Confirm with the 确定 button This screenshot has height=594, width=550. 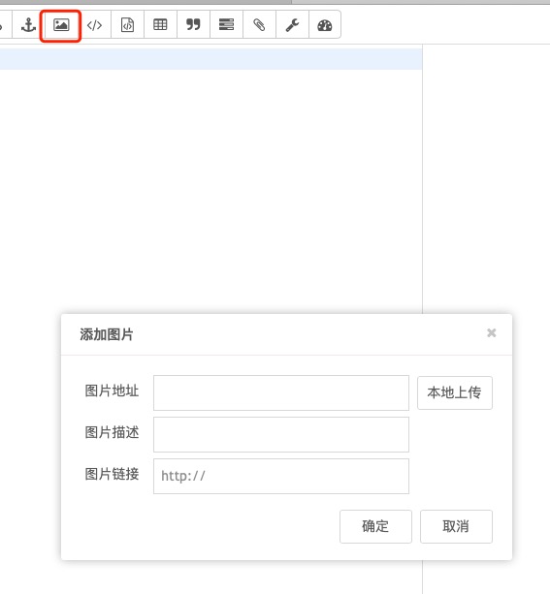375,526
